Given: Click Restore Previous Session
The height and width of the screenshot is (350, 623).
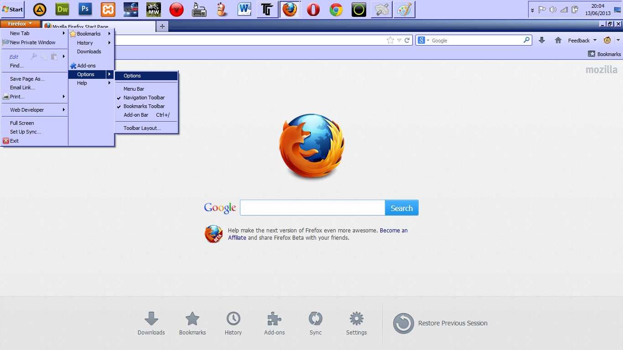Looking at the screenshot, I should point(440,323).
